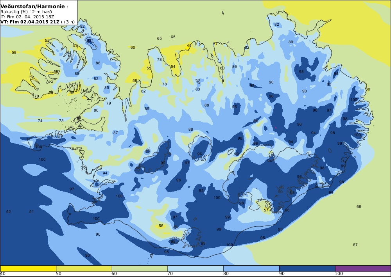Screen dimensions: 391x277
Task: Click the humidity value '45' on the north coast
Action: (x=189, y=46)
